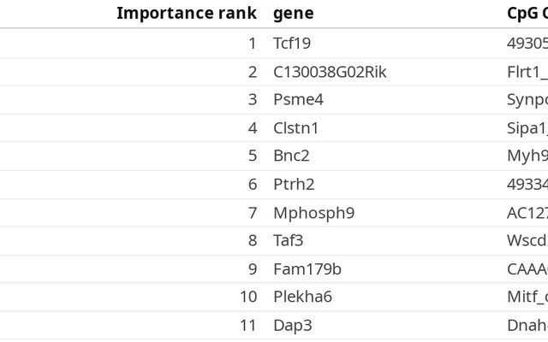Select the Fam179b gene entry
The image size is (548, 342).
307,268
